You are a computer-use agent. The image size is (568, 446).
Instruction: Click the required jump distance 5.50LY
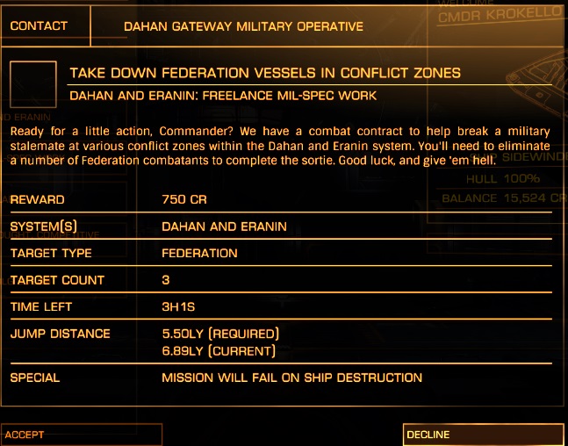220,334
